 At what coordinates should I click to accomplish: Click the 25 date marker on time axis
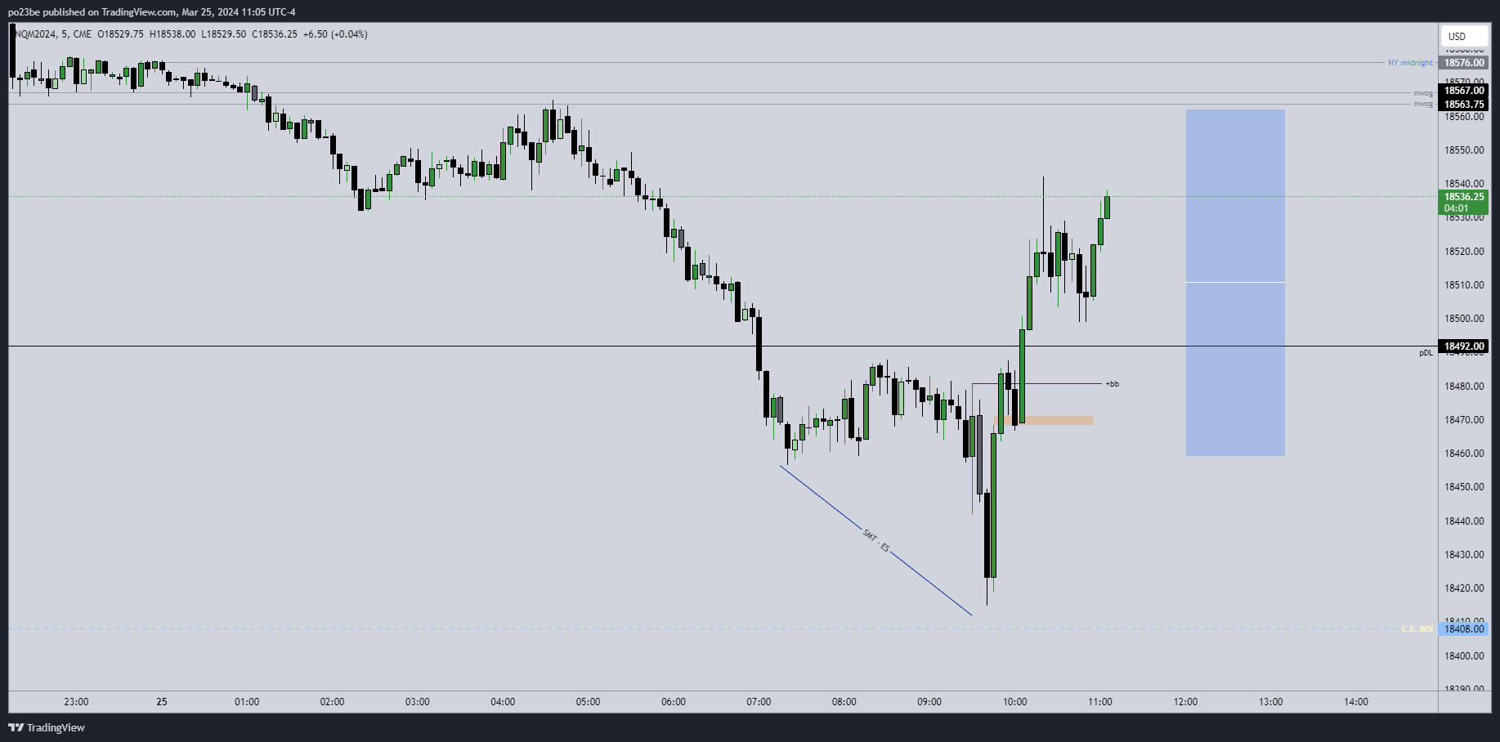162,702
